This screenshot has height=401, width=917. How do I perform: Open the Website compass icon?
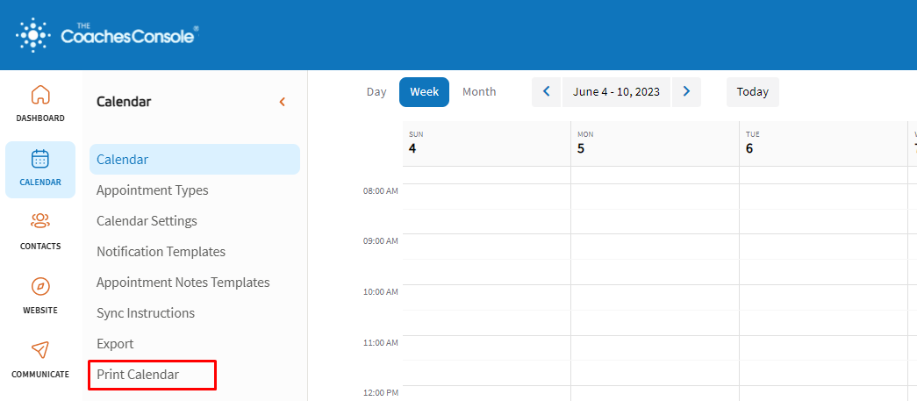pyautogui.click(x=40, y=287)
